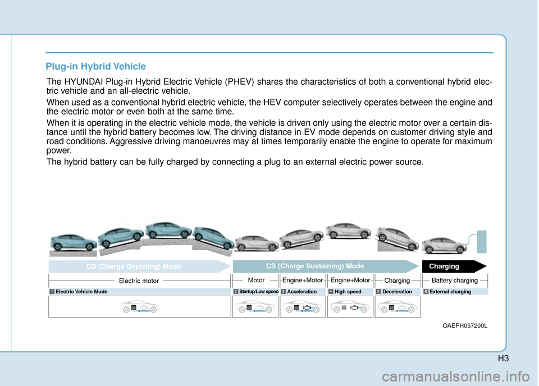Click the grey car plugged into charger

click(445, 245)
